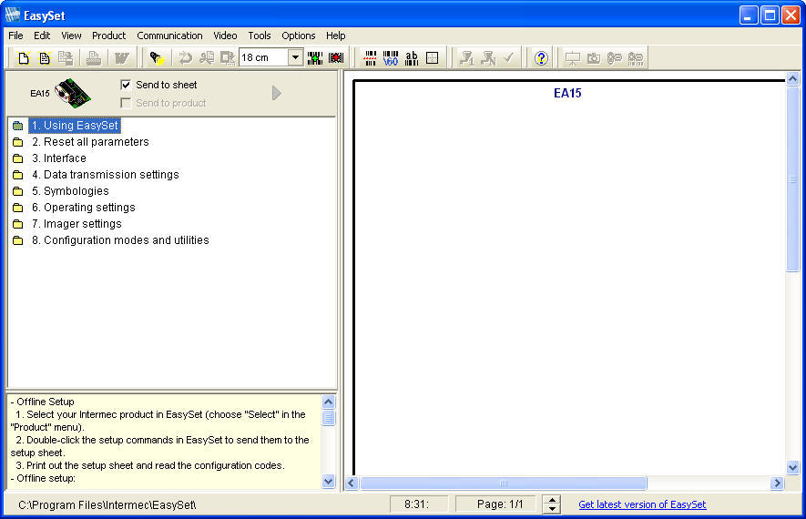Select '6. Operating settings' folder
The width and height of the screenshot is (806, 519).
point(84,208)
